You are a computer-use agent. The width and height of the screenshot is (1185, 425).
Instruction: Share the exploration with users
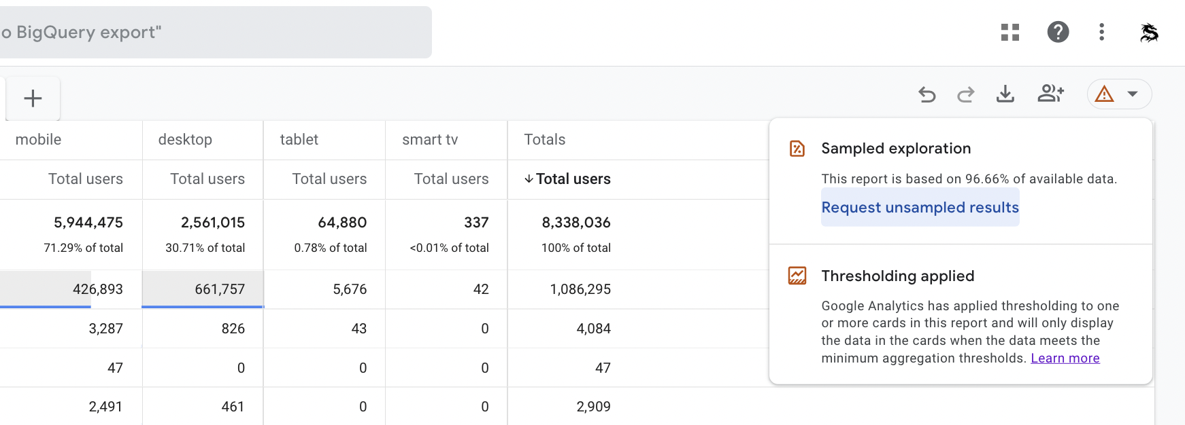[1051, 94]
